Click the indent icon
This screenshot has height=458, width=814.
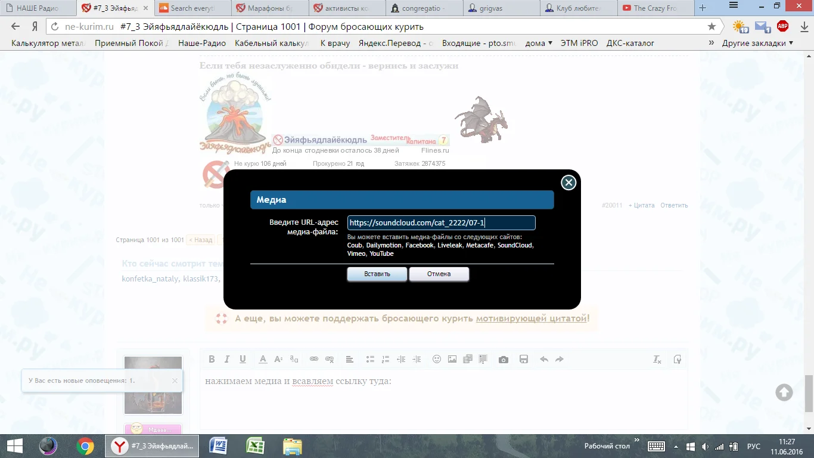coord(417,359)
